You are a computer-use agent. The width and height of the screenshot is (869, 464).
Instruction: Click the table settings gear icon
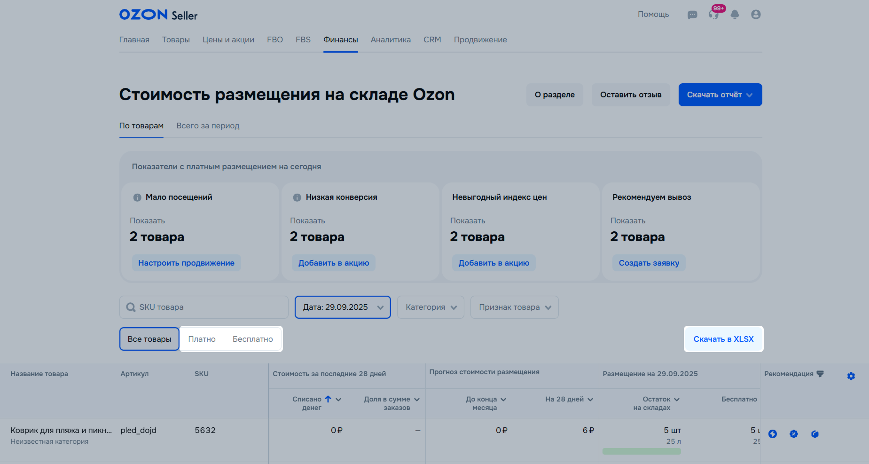coord(851,376)
